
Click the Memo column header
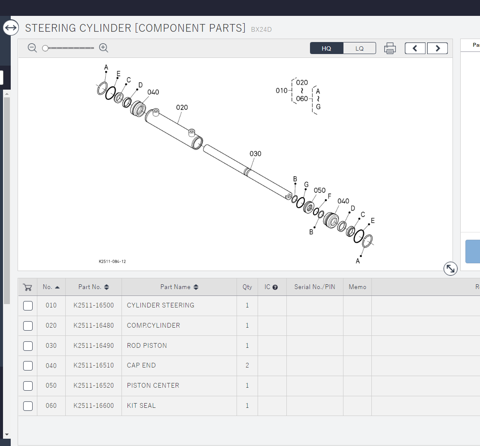point(357,287)
